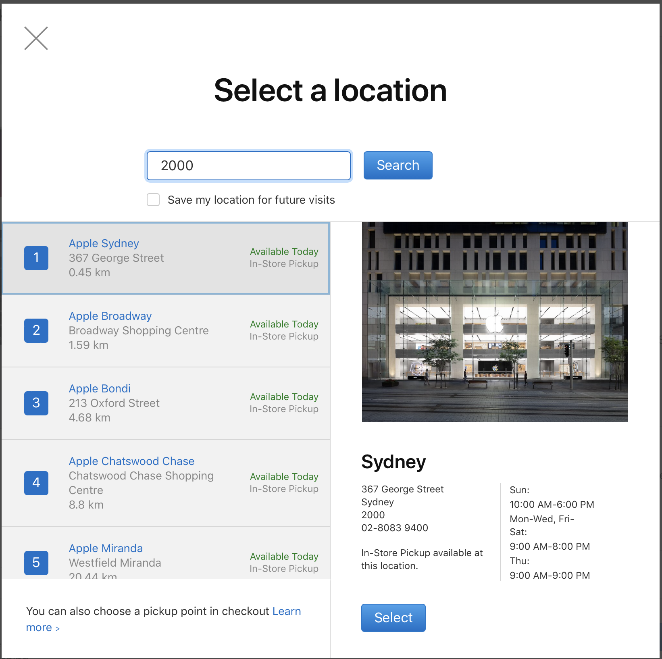662x659 pixels.
Task: Click the Sunday hours 10:00 AM-6:00 PM
Action: click(x=552, y=505)
